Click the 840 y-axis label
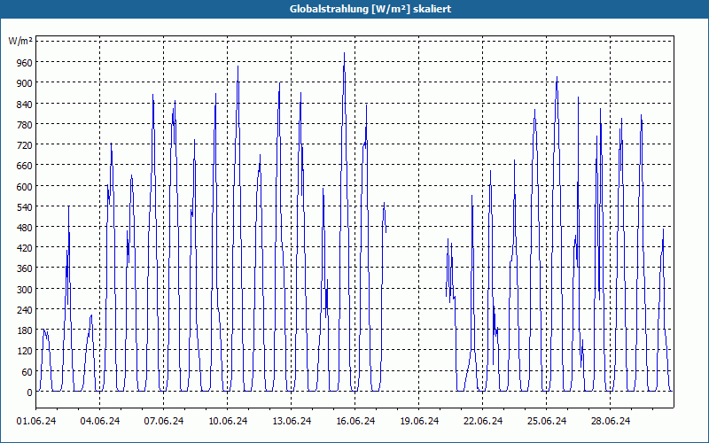The height and width of the screenshot is (443, 709). [25, 104]
